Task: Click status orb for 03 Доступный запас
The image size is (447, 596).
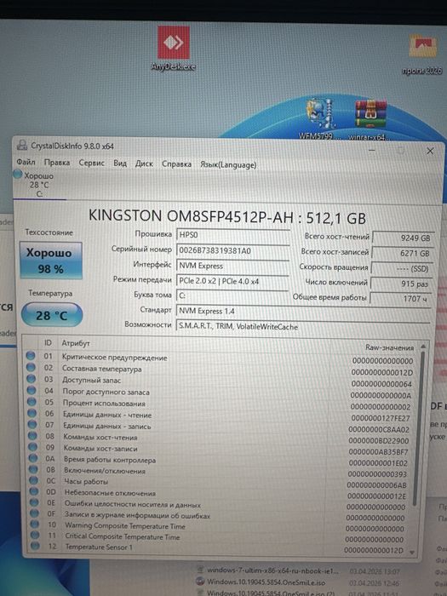Action: tap(32, 379)
